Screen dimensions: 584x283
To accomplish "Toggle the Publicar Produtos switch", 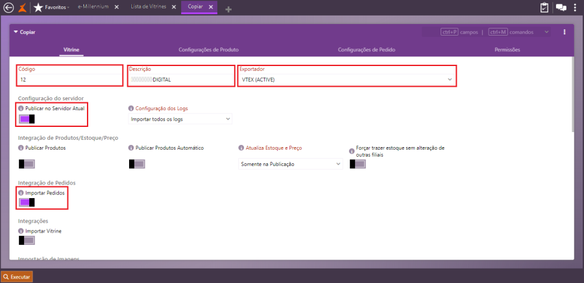I will [x=27, y=164].
